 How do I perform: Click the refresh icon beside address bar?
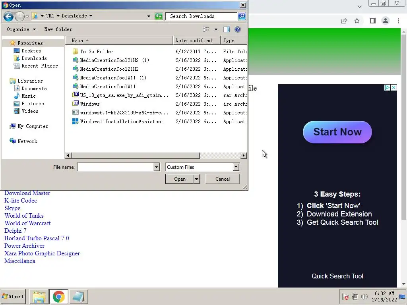point(159,16)
